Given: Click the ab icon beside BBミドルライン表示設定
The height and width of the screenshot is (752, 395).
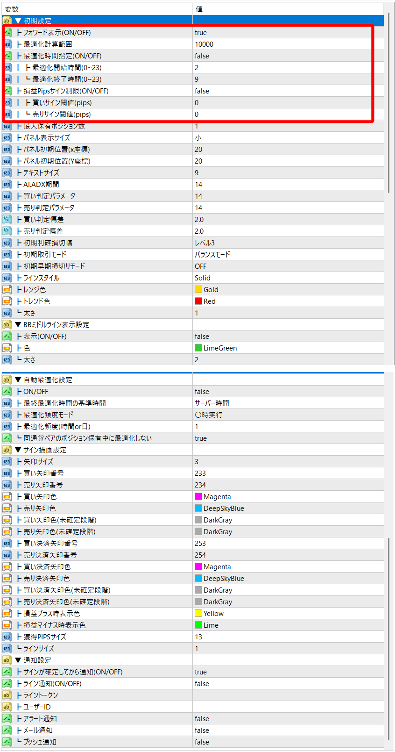Looking at the screenshot, I should coord(7,324).
